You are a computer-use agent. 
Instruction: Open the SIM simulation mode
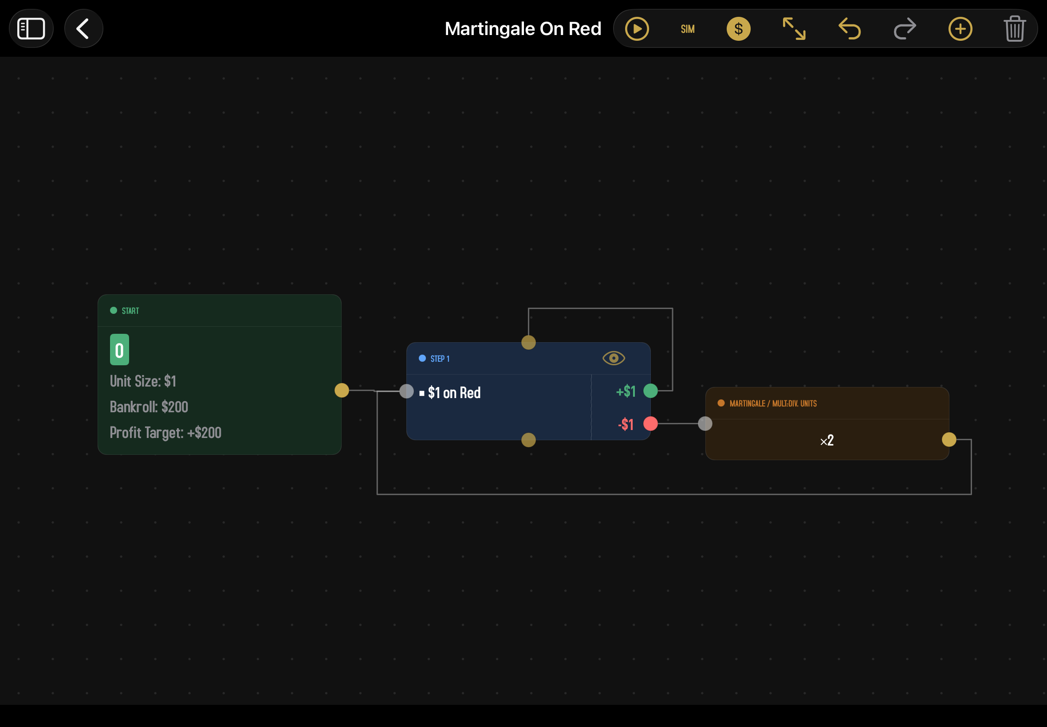coord(687,29)
